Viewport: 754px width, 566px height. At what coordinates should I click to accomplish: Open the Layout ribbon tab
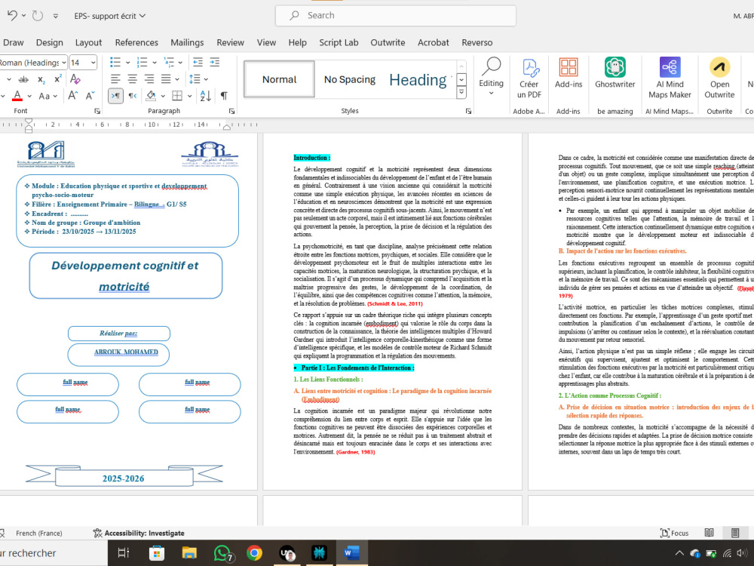(x=88, y=42)
